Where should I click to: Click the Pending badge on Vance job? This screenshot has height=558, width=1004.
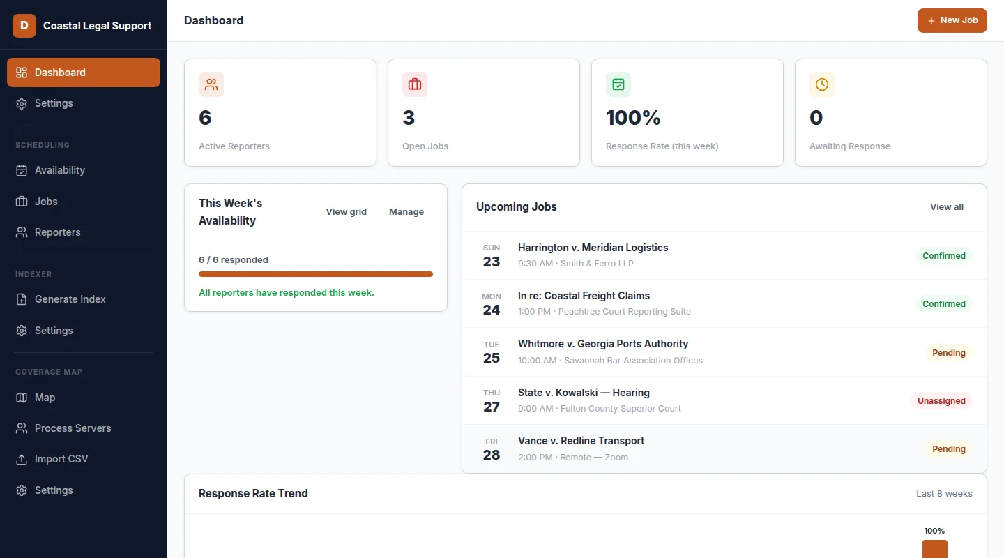[949, 449]
